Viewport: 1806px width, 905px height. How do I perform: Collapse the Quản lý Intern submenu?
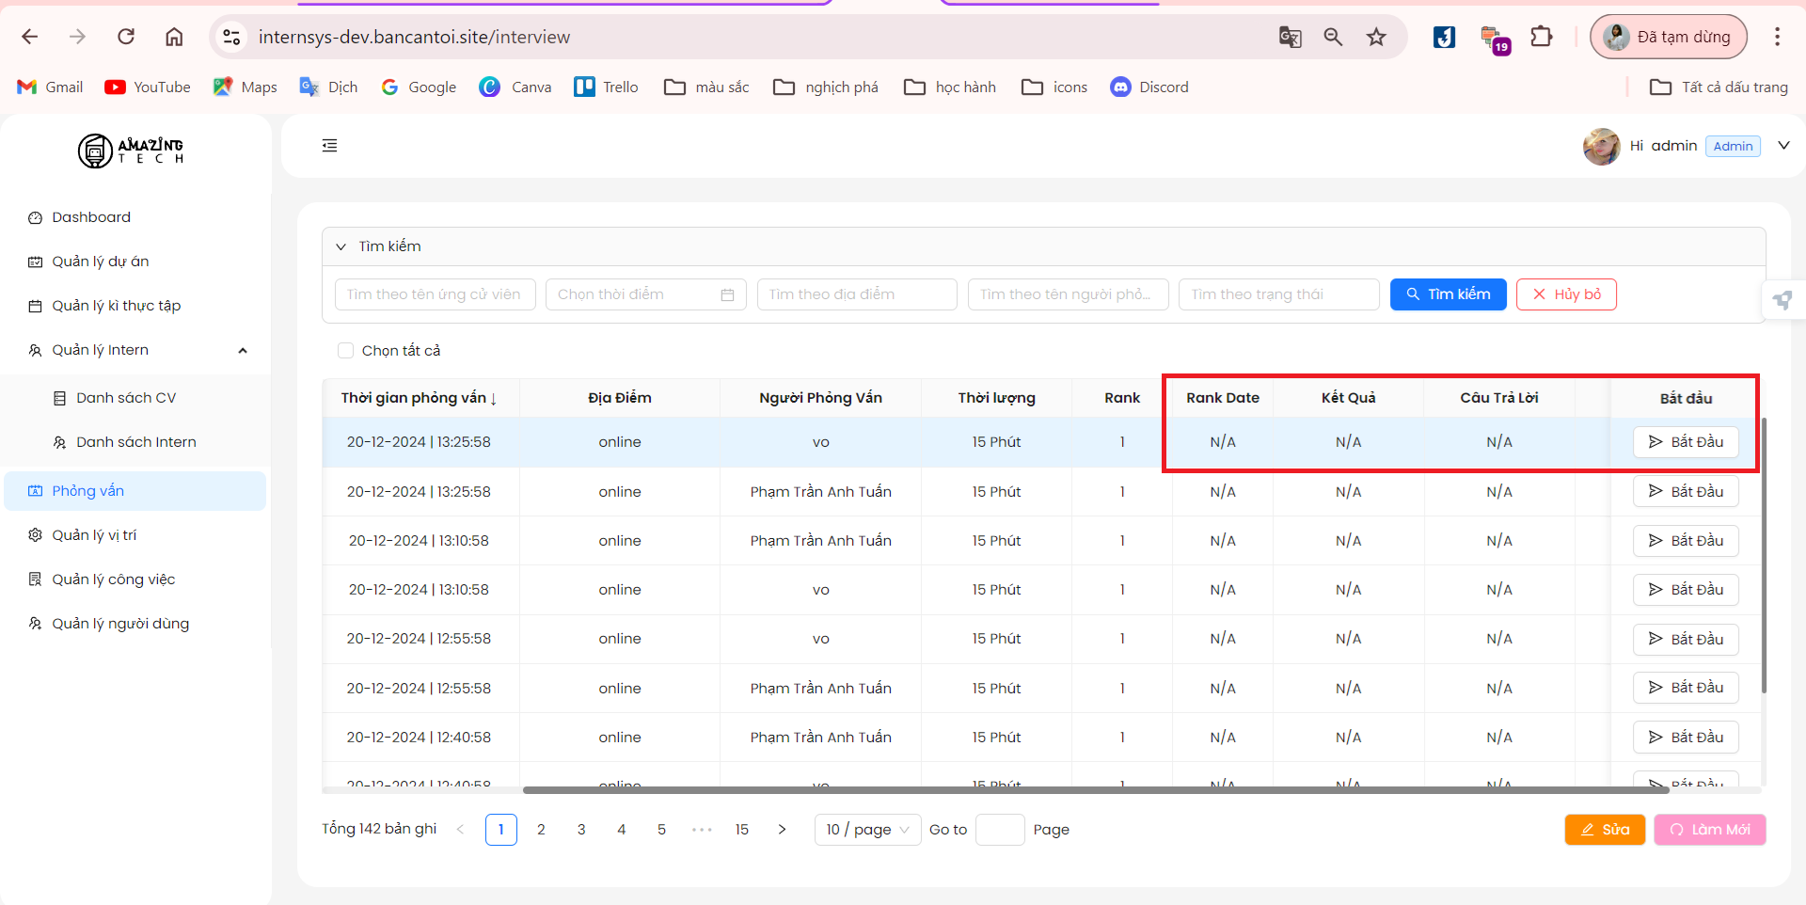(x=243, y=350)
